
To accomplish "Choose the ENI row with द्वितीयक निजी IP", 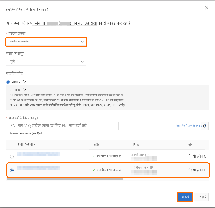I will pos(12,170).
